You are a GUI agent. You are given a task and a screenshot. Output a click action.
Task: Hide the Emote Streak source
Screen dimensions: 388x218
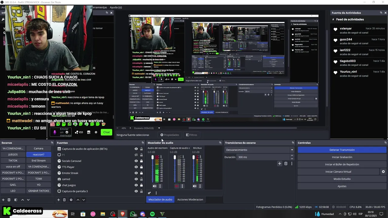[x=136, y=173]
